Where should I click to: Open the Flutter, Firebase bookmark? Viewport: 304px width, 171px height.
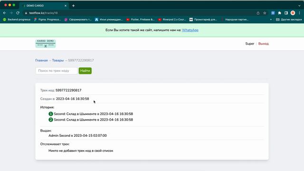click(x=141, y=19)
